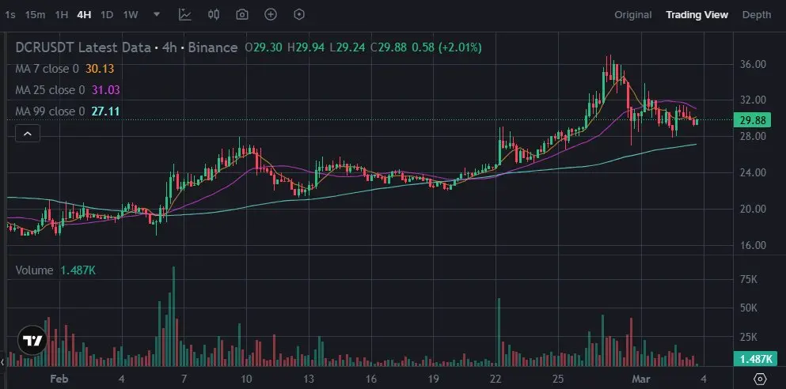Viewport: 786px width, 389px height.
Task: Click the 36.00 price axis label
Action: (753, 64)
